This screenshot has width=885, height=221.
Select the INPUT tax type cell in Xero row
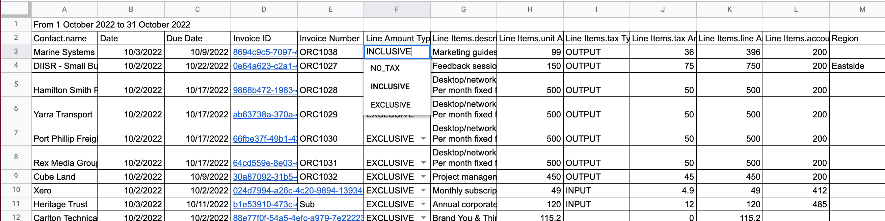pyautogui.click(x=596, y=190)
